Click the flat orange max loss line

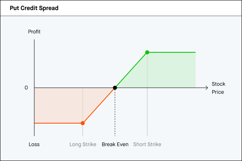tap(58, 123)
